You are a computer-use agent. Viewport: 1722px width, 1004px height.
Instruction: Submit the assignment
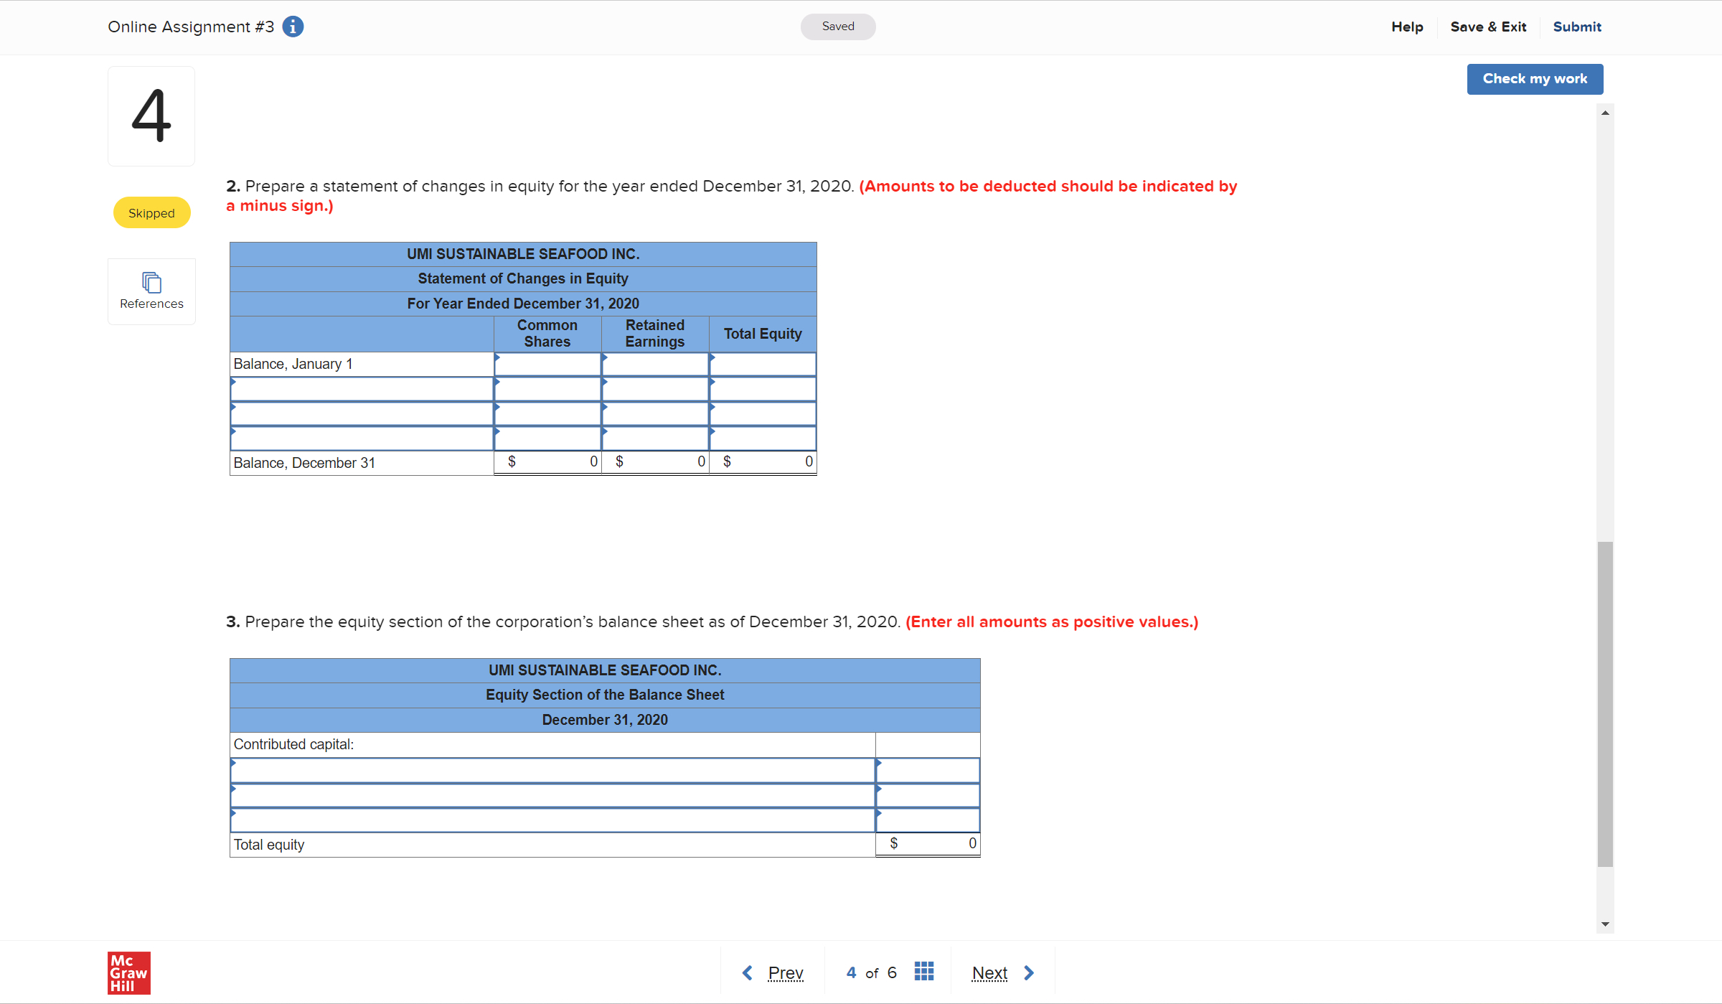tap(1577, 27)
